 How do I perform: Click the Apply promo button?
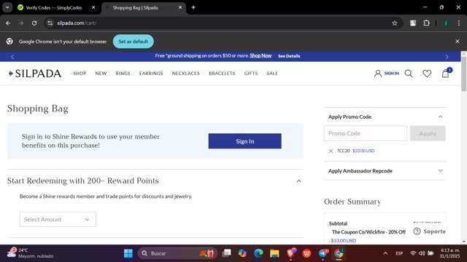[428, 133]
